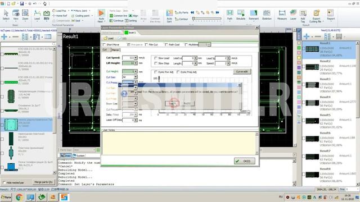Image resolution: width=360 pixels, height=202 pixels.
Task: Open the Path tool in the ribbon
Action: pos(230,15)
